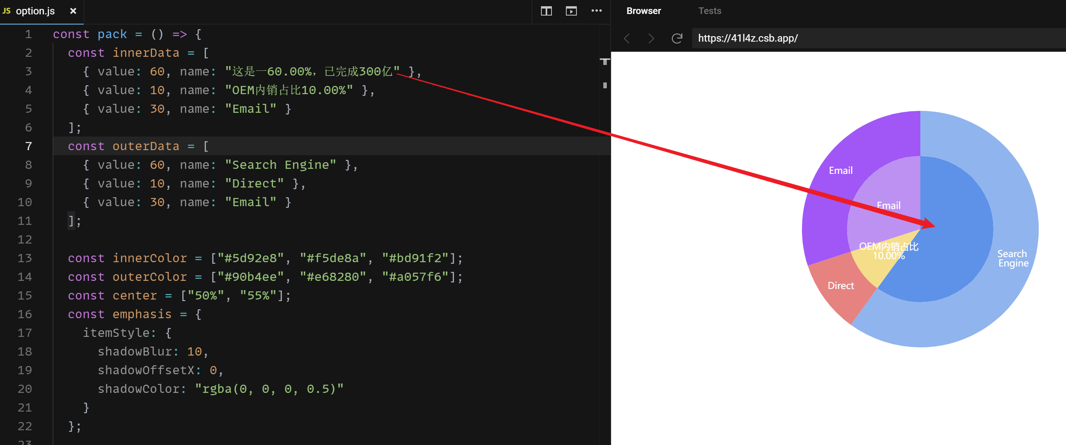Switch to the Tests tab
The height and width of the screenshot is (445, 1066).
click(709, 11)
